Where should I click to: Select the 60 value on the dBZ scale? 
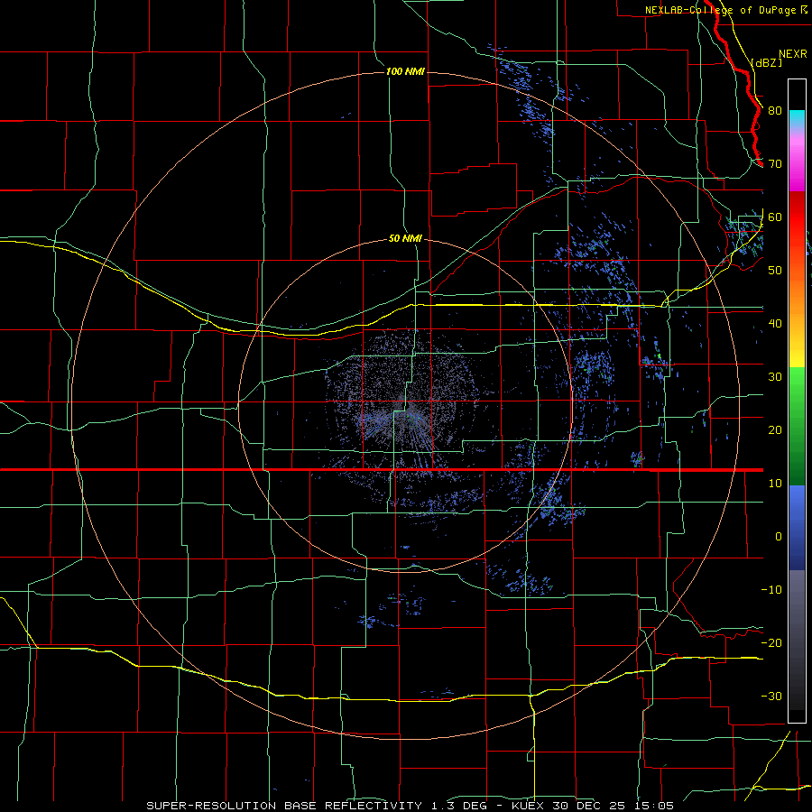(775, 217)
